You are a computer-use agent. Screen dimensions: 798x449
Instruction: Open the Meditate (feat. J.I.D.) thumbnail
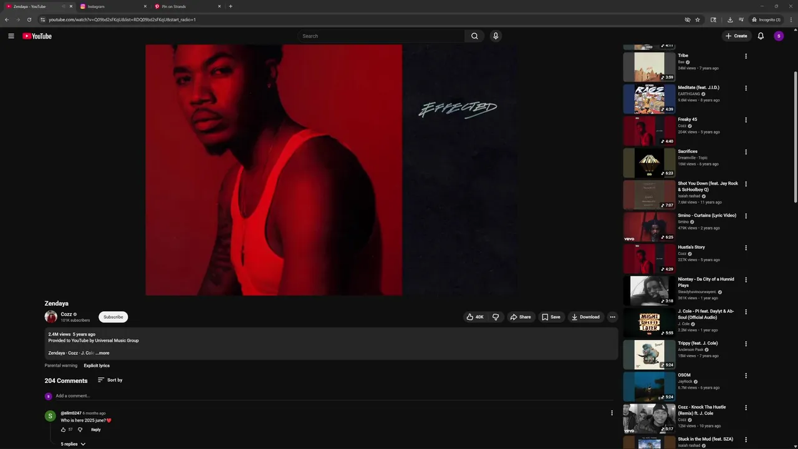click(649, 99)
